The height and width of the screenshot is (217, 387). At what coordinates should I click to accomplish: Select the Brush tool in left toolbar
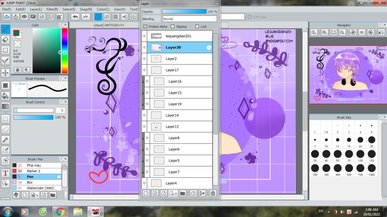point(5,29)
